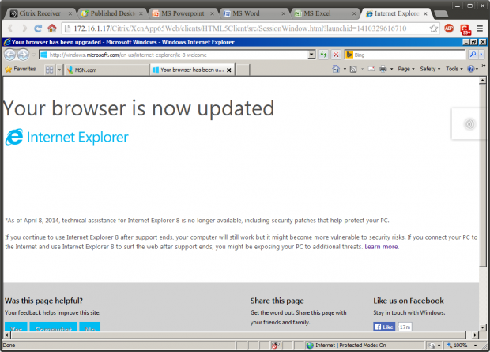Click the RSS feeds icon

353,69
